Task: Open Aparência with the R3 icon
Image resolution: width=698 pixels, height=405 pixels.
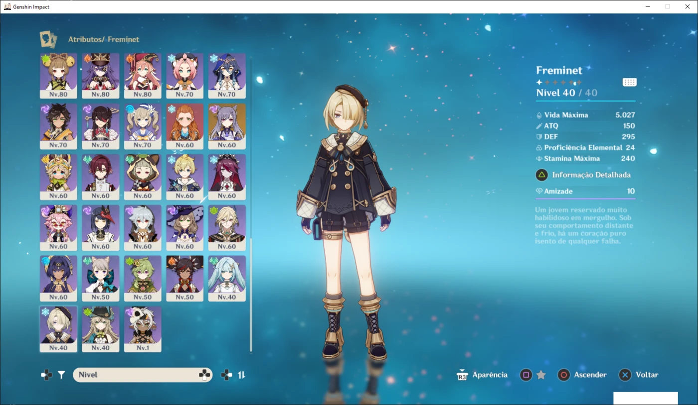Action: pos(482,375)
